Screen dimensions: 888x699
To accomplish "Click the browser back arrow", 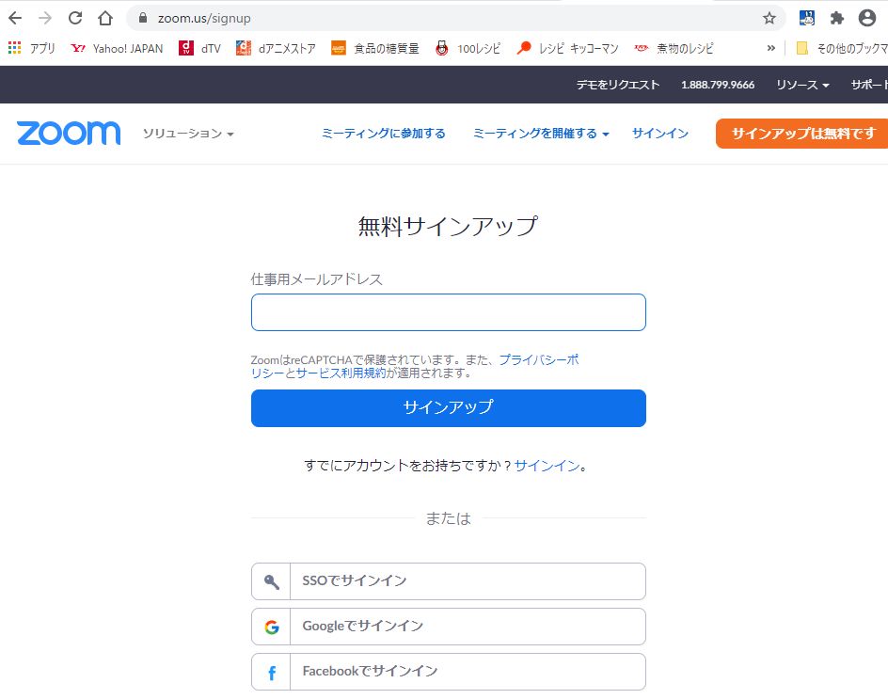I will click(x=15, y=18).
